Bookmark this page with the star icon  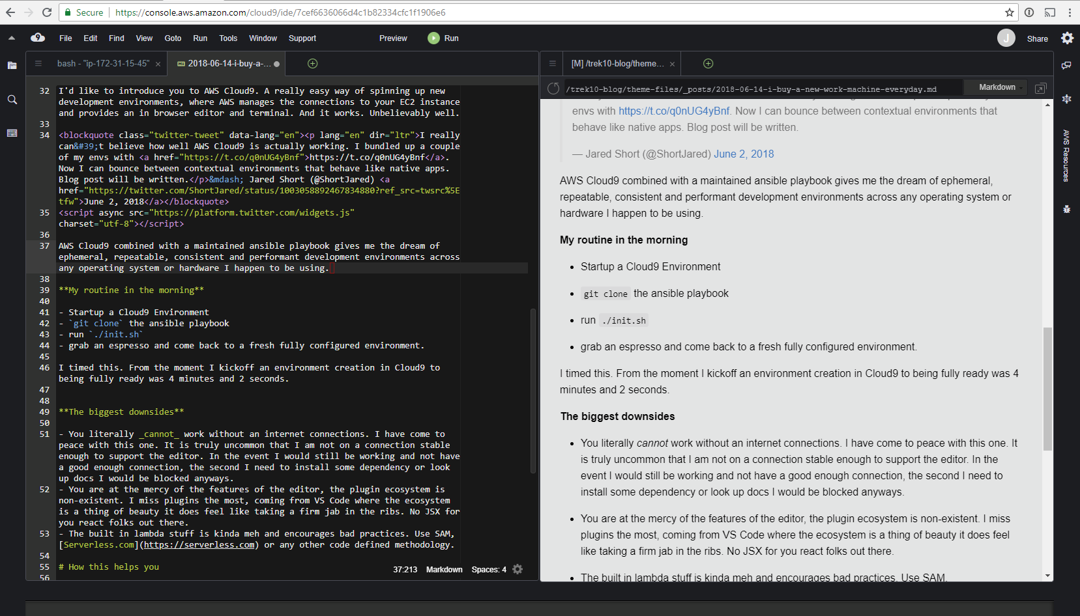tap(1010, 12)
